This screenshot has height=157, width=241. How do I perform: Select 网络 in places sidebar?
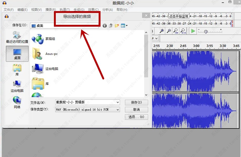point(17,102)
